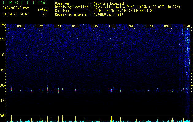Click the A504HB(yagi 4el) antenna text
Image resolution: width=193 pixels, height=122 pixels.
click(108, 14)
